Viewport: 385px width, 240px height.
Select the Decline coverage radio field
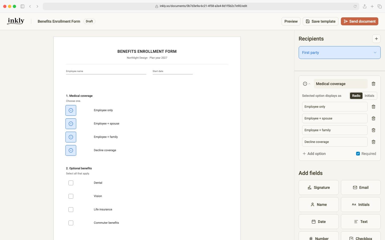(71, 150)
